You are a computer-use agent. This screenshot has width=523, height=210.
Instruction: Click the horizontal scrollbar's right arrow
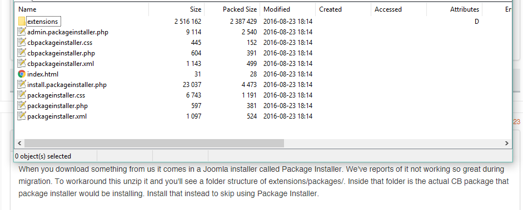[507, 143]
